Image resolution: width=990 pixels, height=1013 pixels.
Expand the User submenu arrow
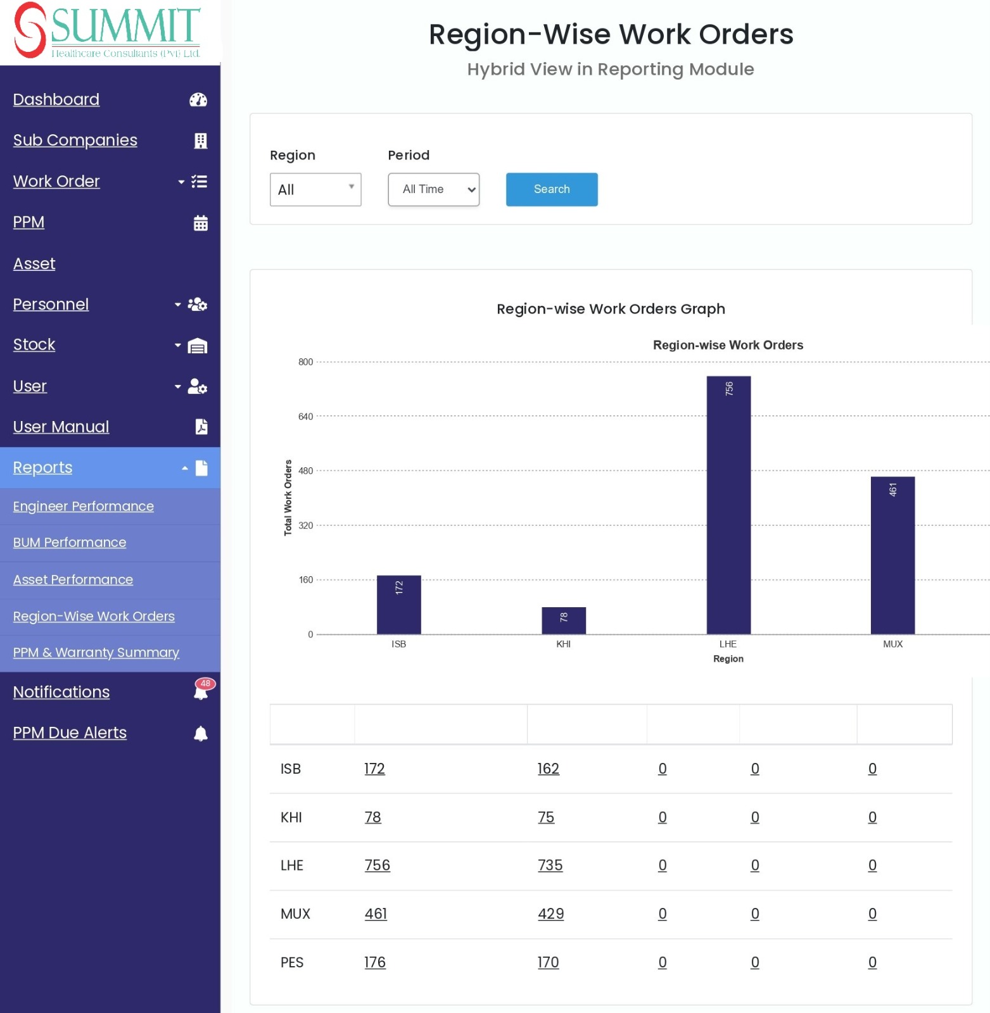point(178,386)
